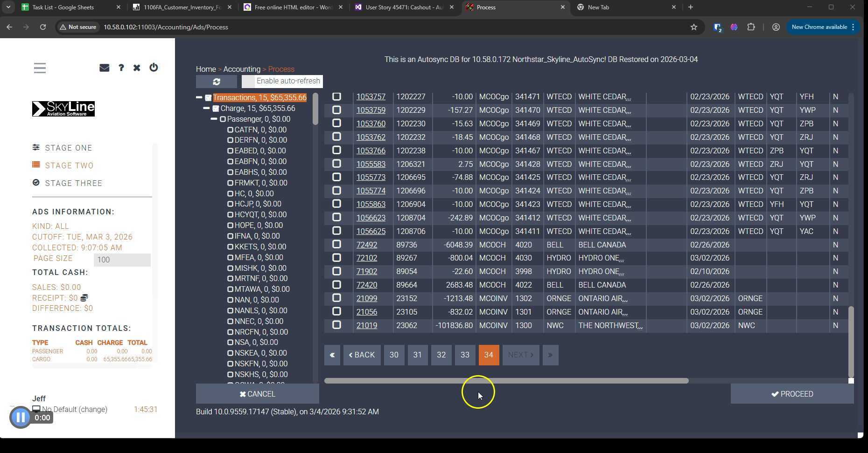
Task: Switch to the Task List Google Sheets tab
Action: (x=63, y=7)
